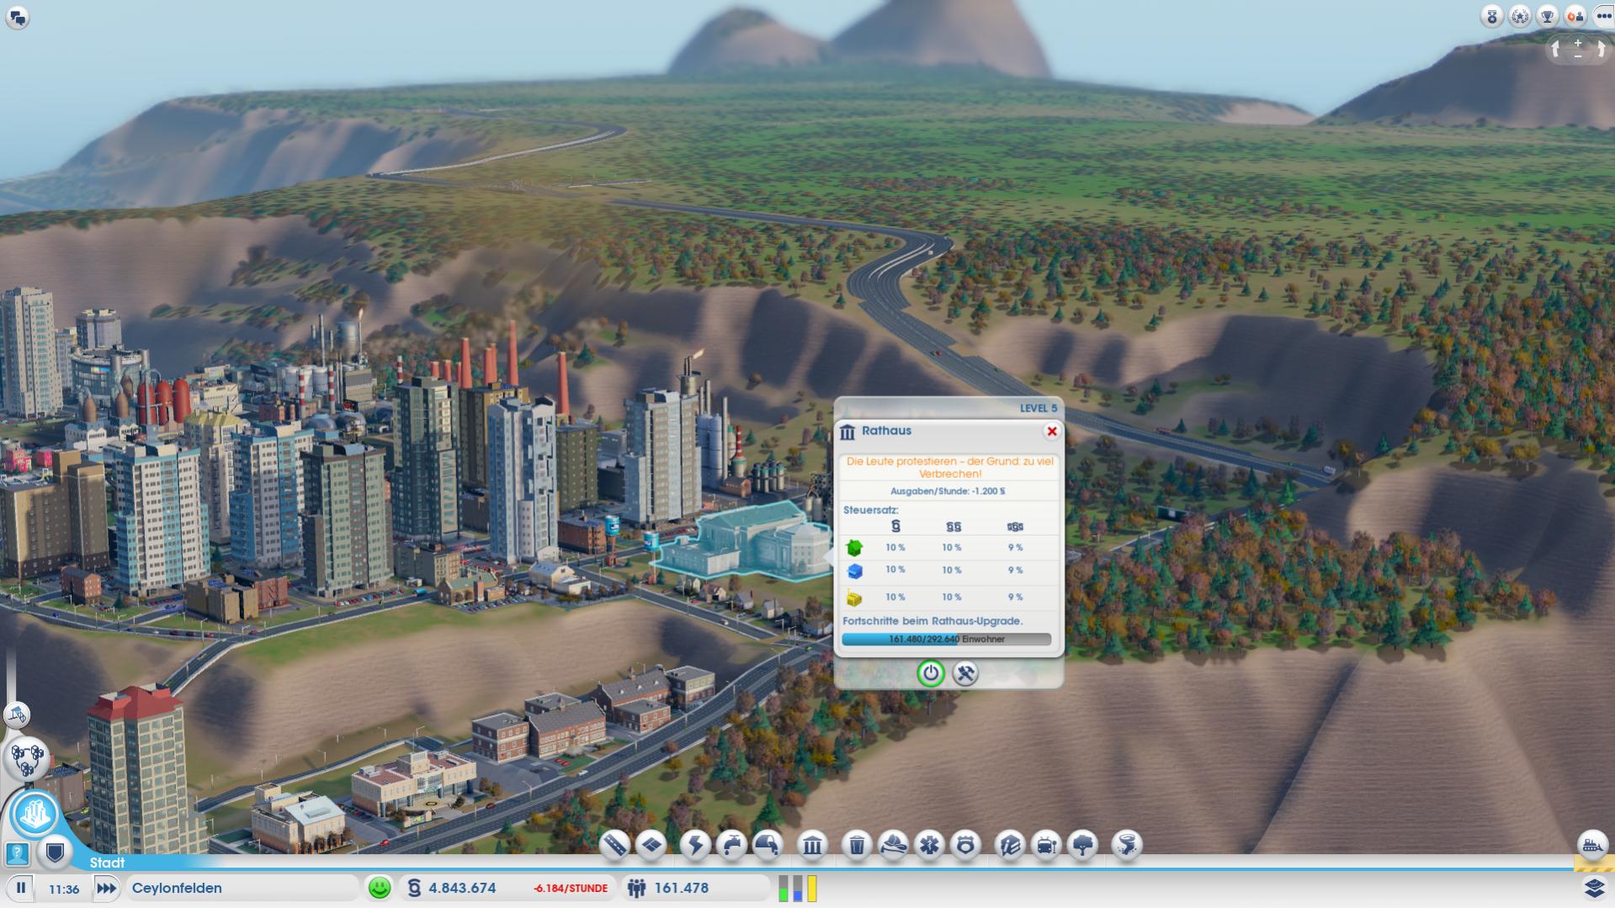This screenshot has height=908, width=1615.
Task: Open the Education books menu
Action: 1010,844
